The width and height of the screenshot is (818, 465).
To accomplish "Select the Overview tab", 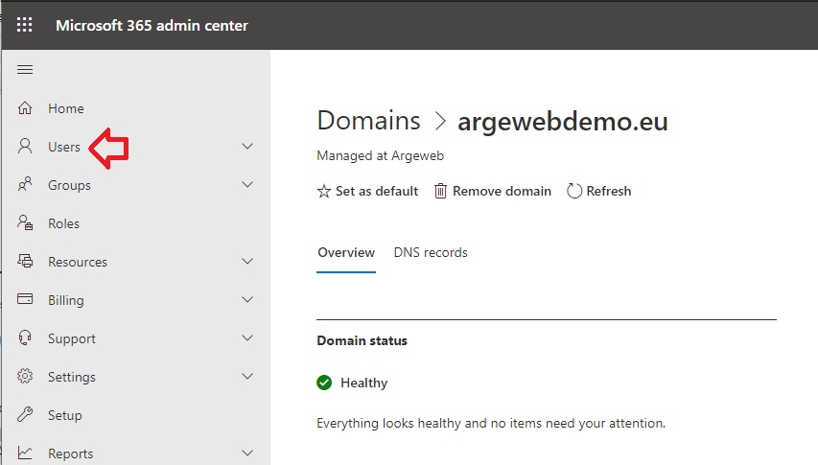I will point(346,253).
